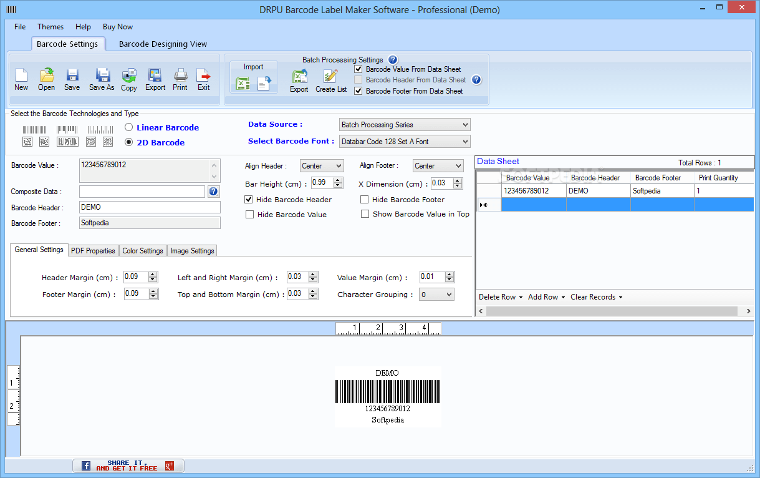Click the Composite Data input field

pyautogui.click(x=142, y=191)
